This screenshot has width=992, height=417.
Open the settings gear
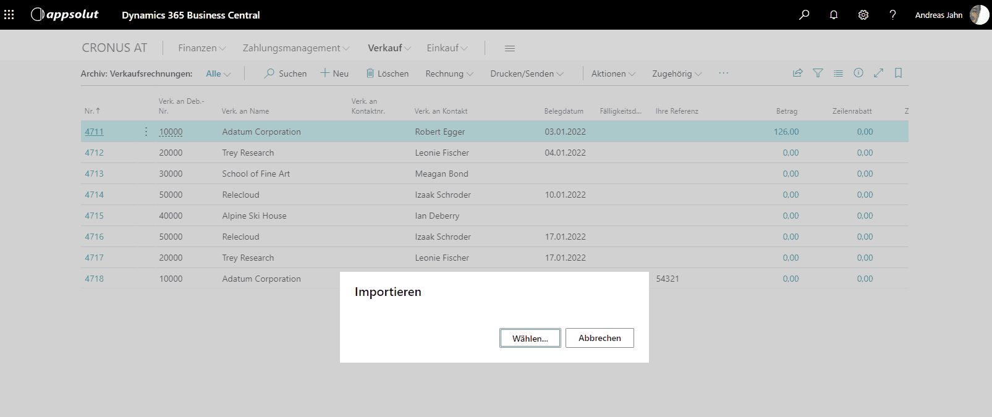[x=863, y=15]
